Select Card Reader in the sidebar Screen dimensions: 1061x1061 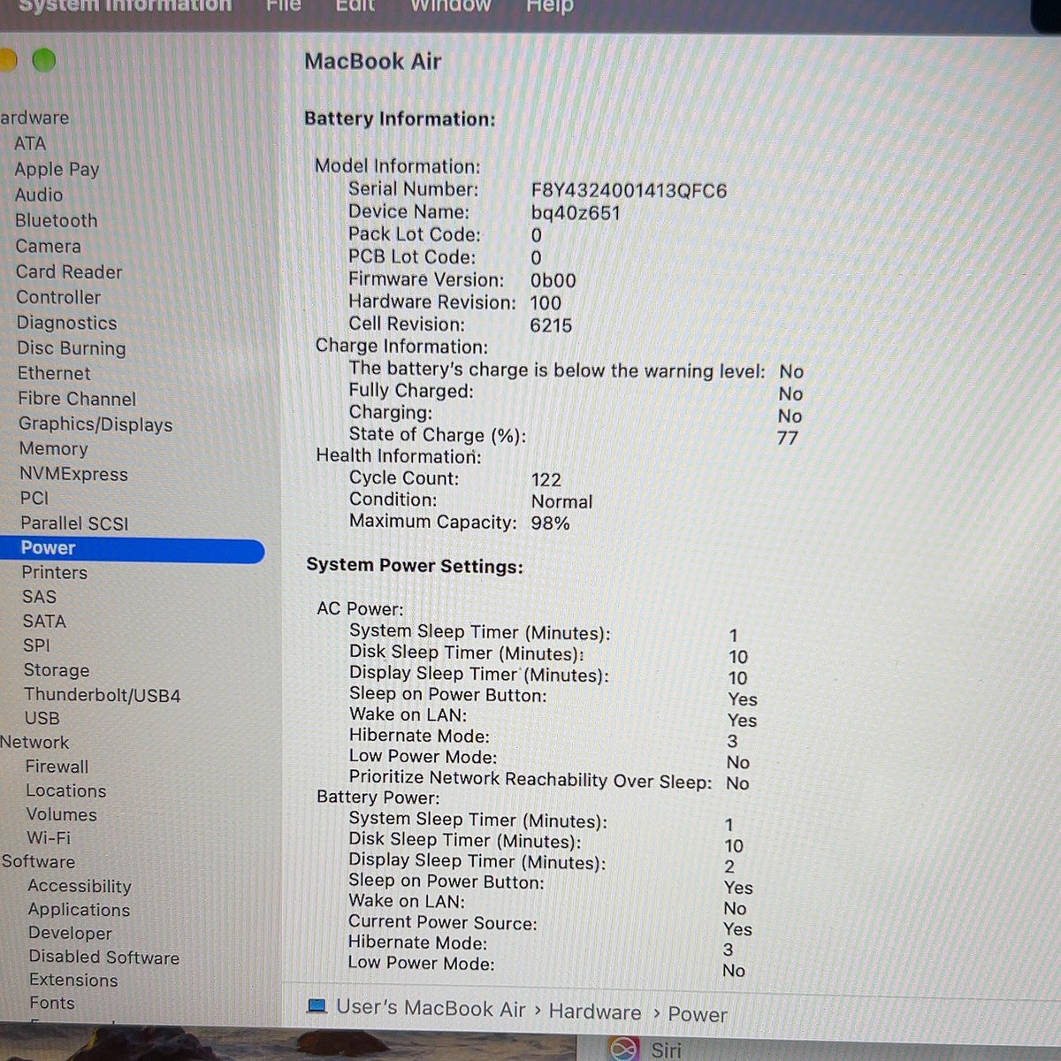(x=69, y=271)
